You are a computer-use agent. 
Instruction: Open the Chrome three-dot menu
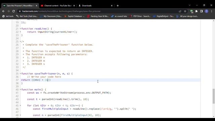(212, 11)
